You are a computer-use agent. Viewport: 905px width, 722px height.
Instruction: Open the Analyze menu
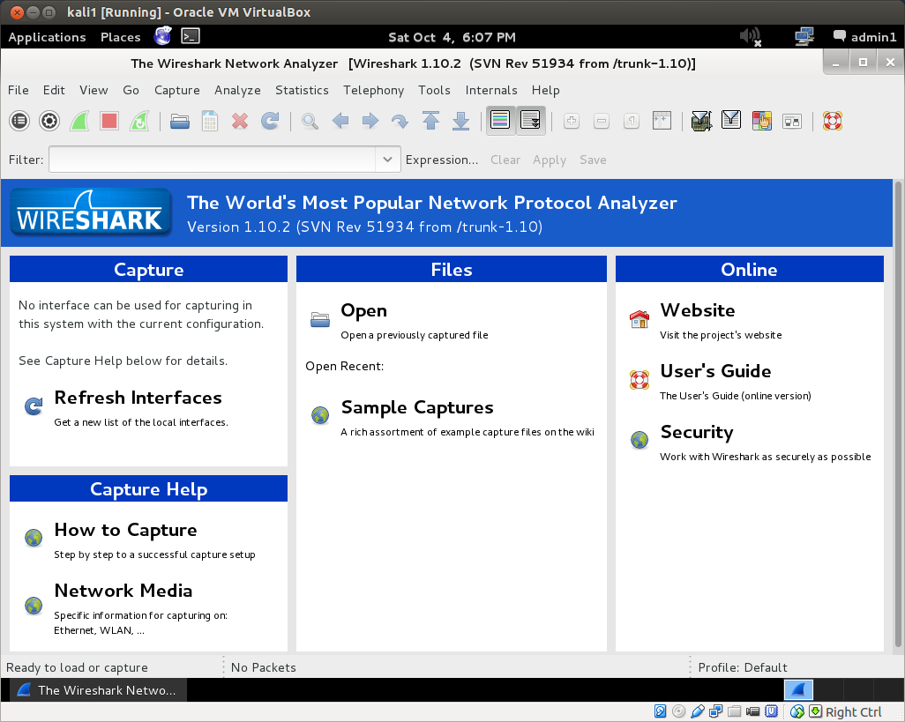pos(237,90)
